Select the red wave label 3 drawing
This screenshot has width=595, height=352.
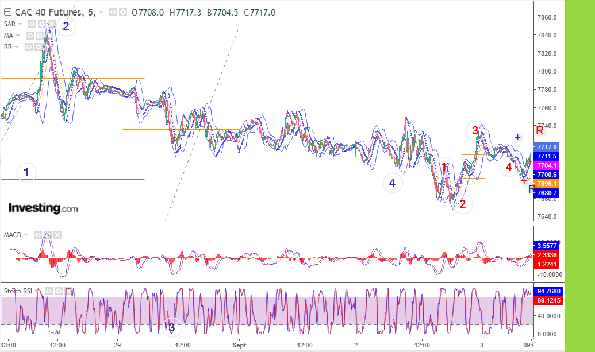475,131
